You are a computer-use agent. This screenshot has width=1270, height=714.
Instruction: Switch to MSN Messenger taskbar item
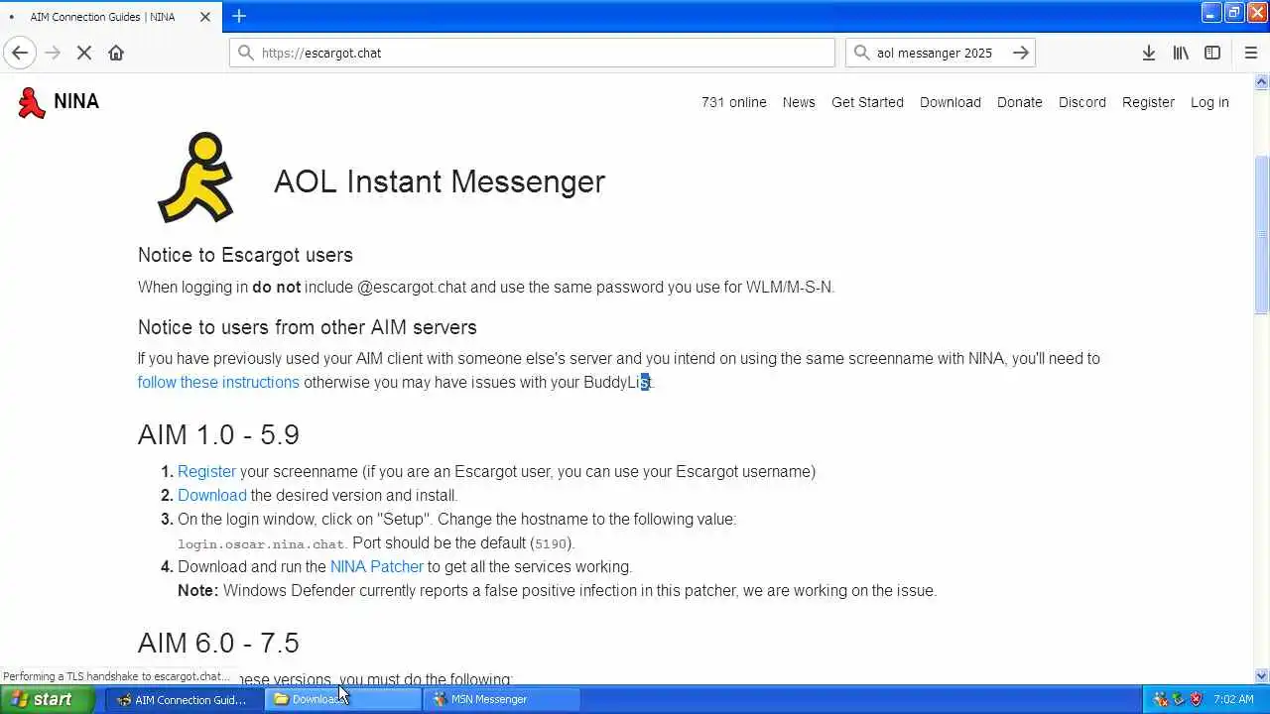click(502, 699)
